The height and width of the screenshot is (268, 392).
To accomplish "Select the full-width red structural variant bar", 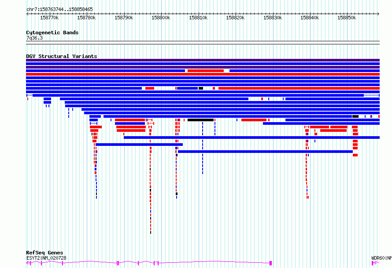I will 203,74.
